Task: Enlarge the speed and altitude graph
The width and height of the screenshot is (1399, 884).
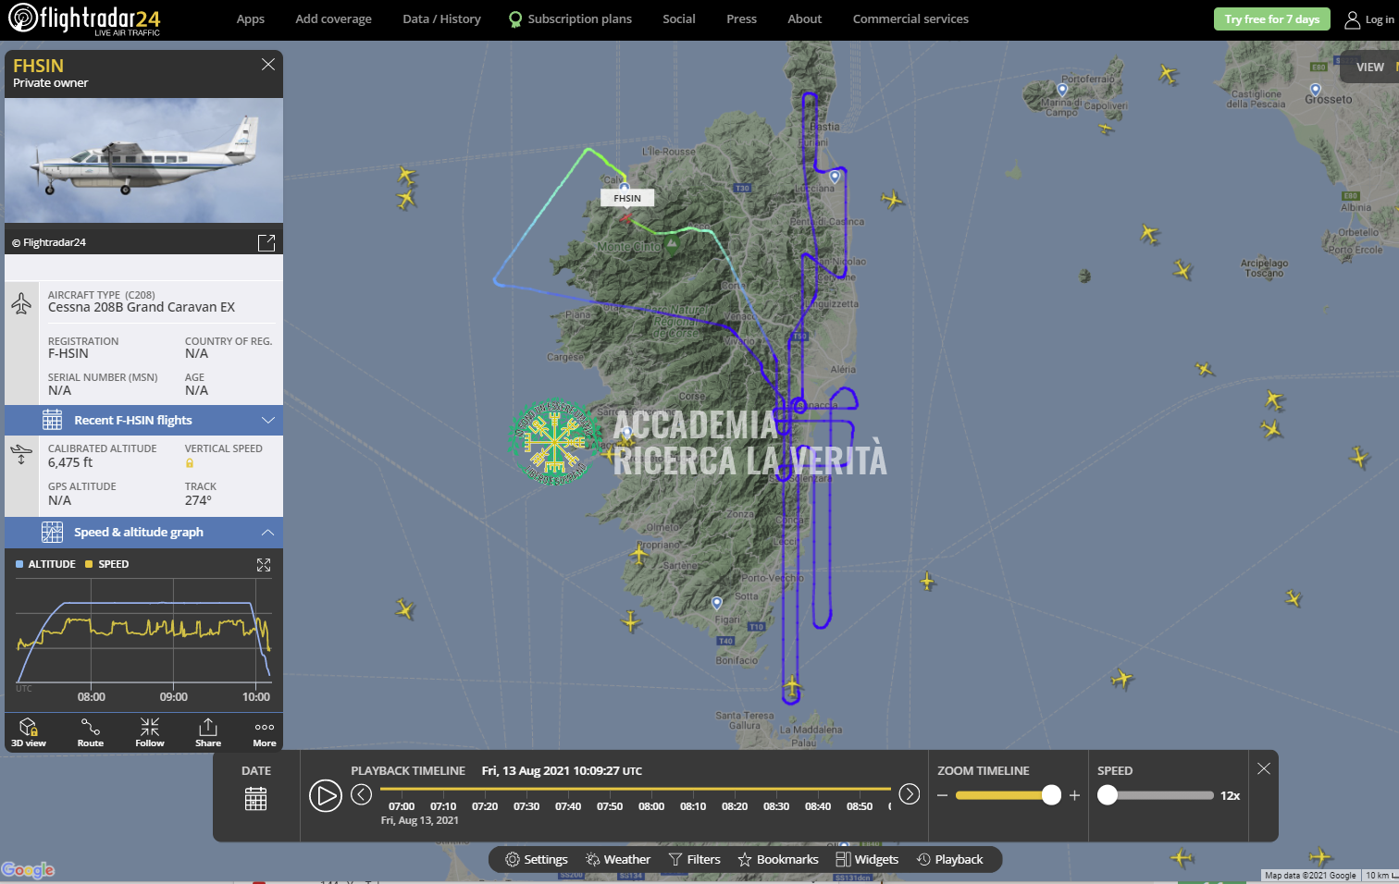Action: (x=264, y=565)
